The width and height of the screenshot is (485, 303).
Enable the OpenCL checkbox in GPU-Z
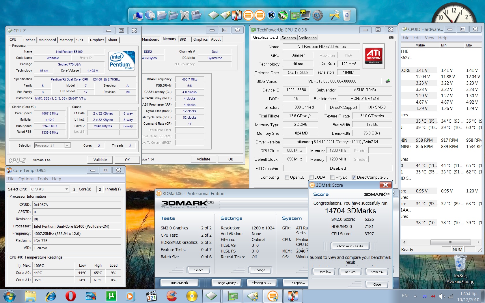click(x=287, y=177)
